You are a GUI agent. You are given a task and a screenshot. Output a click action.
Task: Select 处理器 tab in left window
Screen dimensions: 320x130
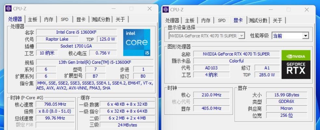pyautogui.click(x=15, y=19)
